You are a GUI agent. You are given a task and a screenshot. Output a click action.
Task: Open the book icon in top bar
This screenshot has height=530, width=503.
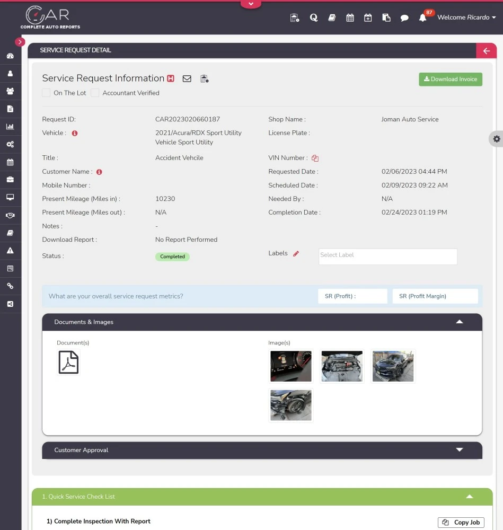click(332, 17)
